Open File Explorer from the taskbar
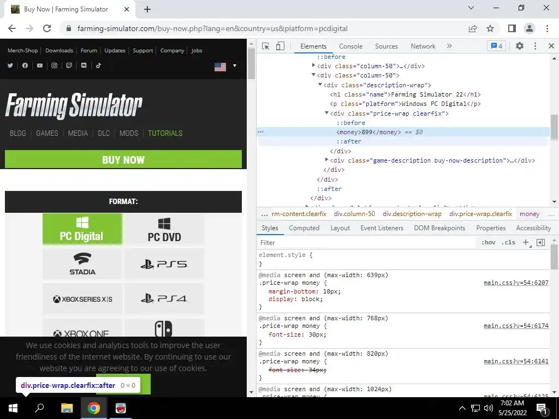Screen dimensions: 559x419 tap(67, 408)
